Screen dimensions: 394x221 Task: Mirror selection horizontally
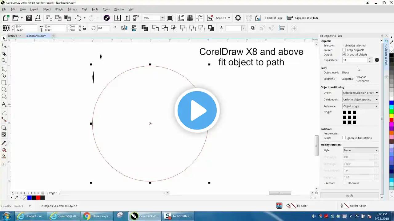[x=124, y=28]
